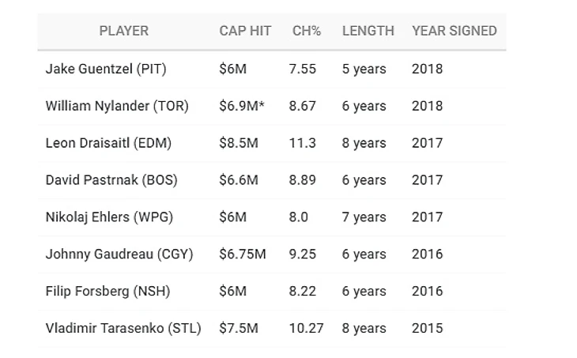The width and height of the screenshot is (577, 358).
Task: Select the $6.75M cap hit cell
Action: point(242,254)
